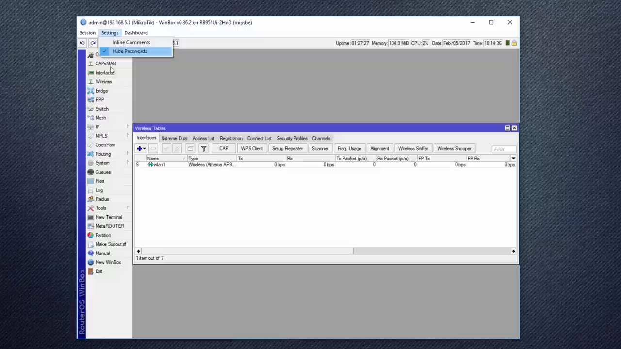
Task: Click the Find search field
Action: coord(504,149)
